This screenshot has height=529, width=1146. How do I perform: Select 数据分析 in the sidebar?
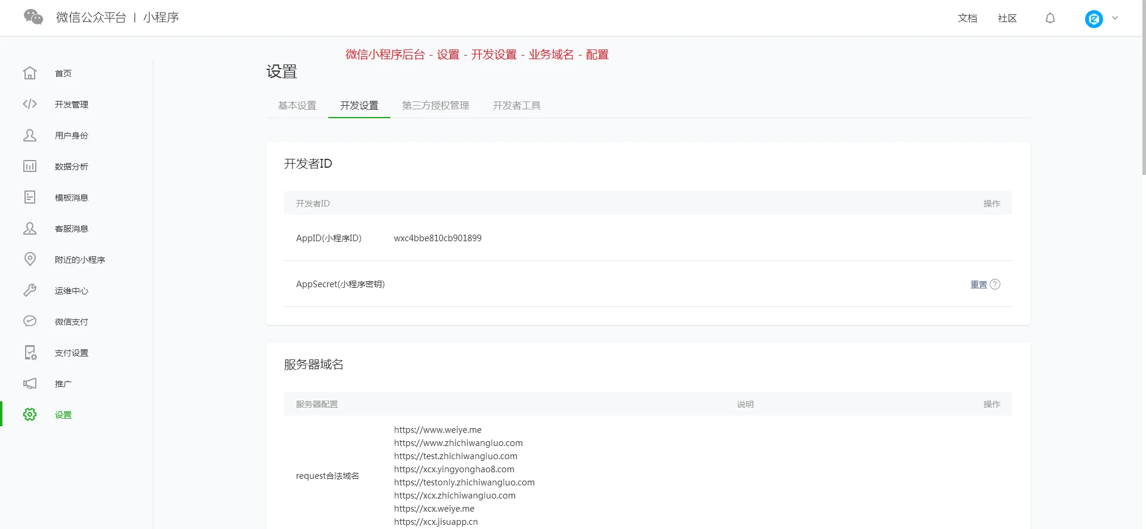72,167
